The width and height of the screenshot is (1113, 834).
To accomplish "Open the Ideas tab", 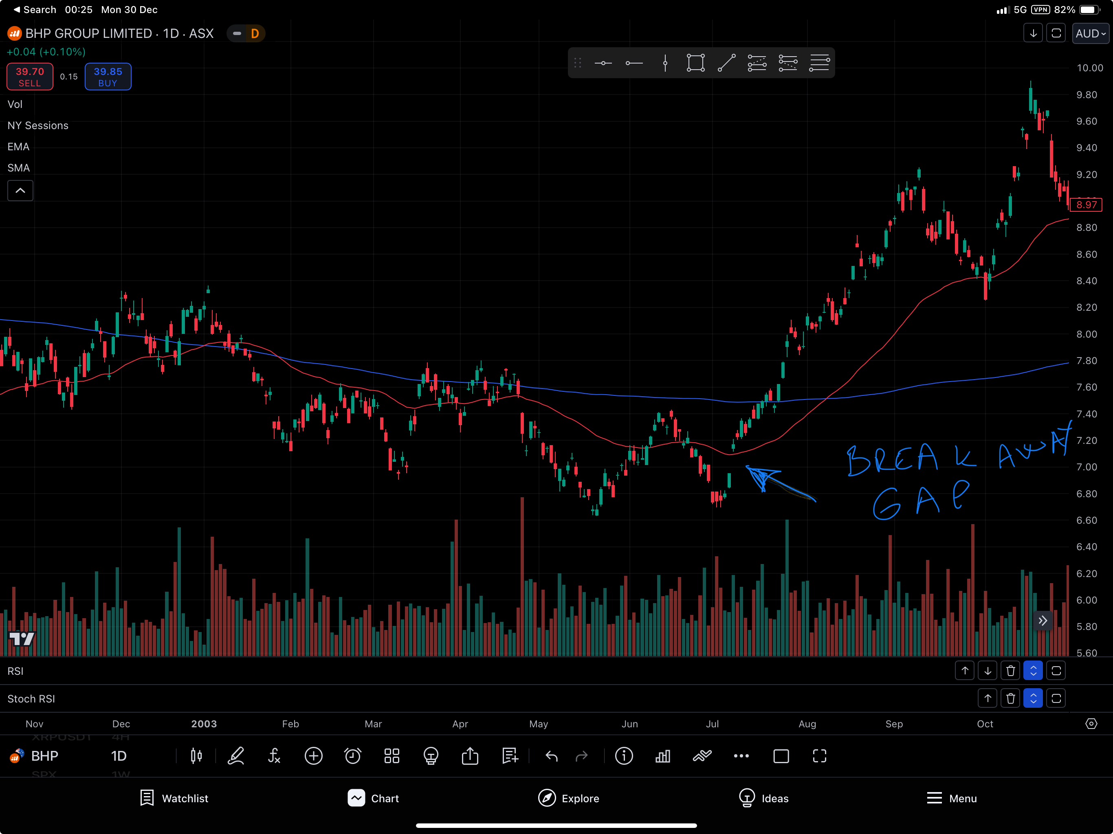I will click(763, 798).
